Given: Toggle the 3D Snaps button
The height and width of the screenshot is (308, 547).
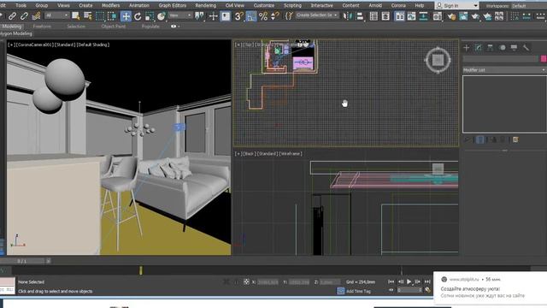Looking at the screenshot, I should click(238, 16).
